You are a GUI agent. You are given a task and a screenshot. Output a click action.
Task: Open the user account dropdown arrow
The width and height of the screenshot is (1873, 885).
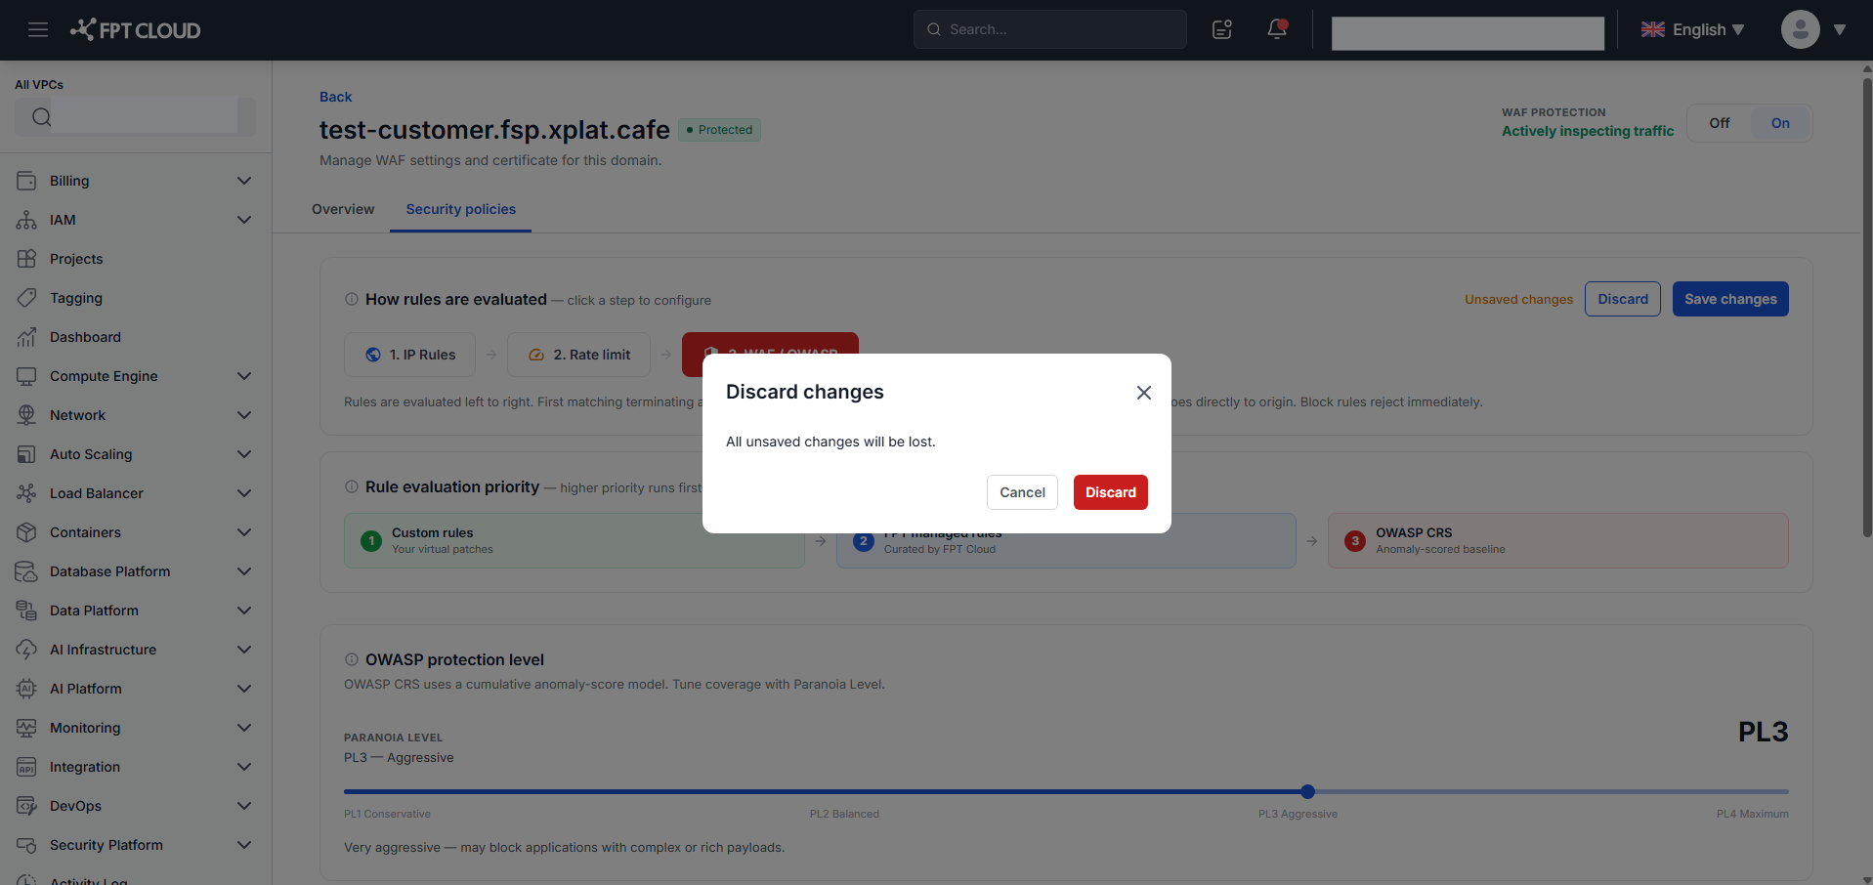click(x=1840, y=29)
